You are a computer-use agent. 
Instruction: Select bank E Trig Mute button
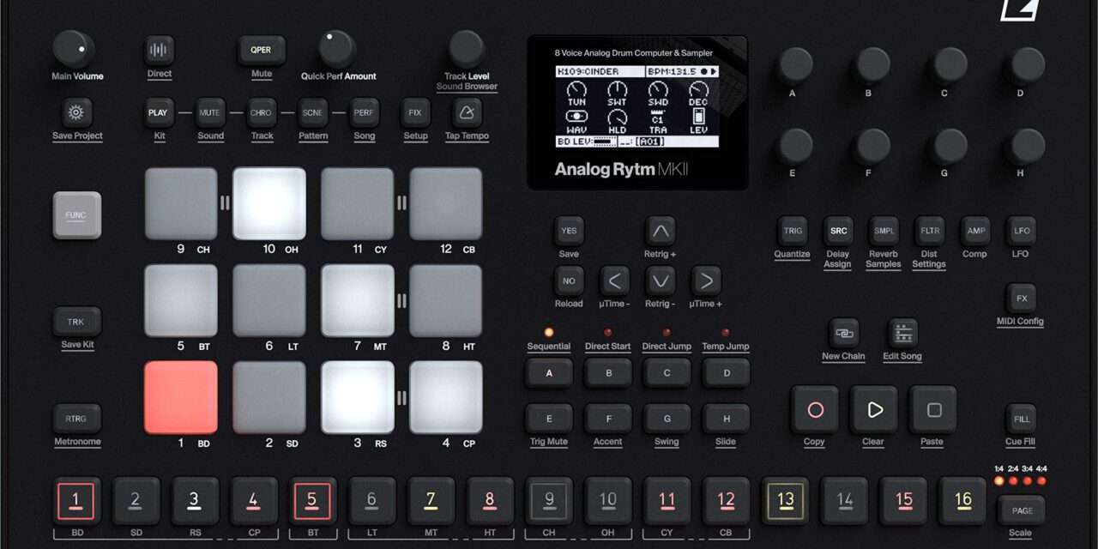[549, 419]
